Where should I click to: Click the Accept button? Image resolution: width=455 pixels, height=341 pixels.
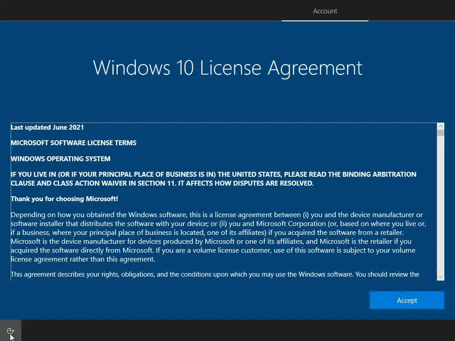(x=407, y=300)
